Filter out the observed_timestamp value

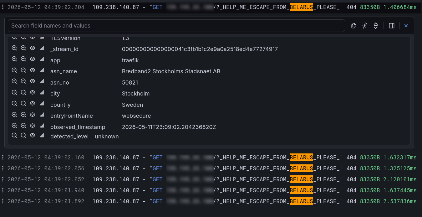point(23,126)
